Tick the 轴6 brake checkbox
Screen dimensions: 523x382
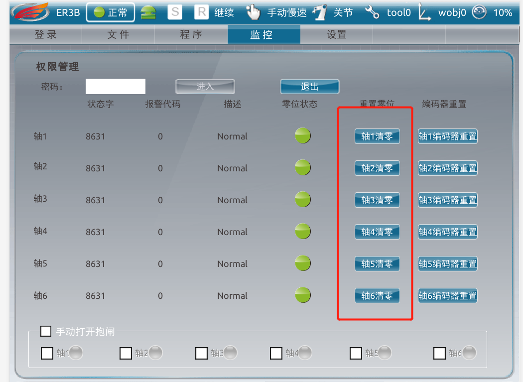[439, 353]
